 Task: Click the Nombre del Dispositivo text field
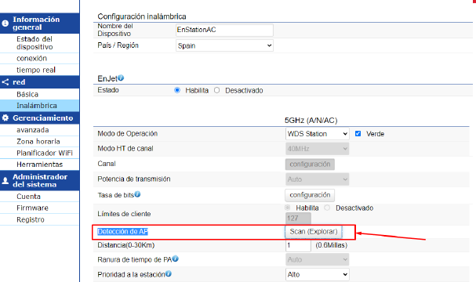(224, 30)
